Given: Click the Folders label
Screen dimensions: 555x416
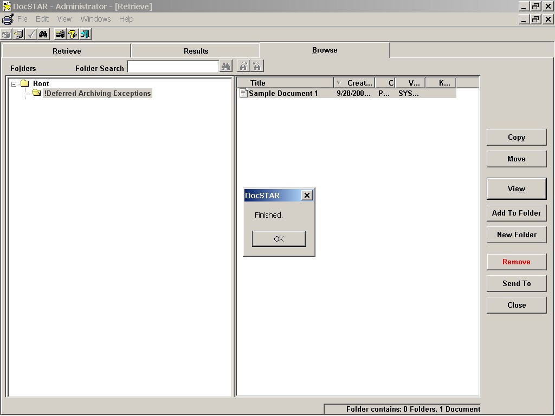Looking at the screenshot, I should (x=23, y=68).
